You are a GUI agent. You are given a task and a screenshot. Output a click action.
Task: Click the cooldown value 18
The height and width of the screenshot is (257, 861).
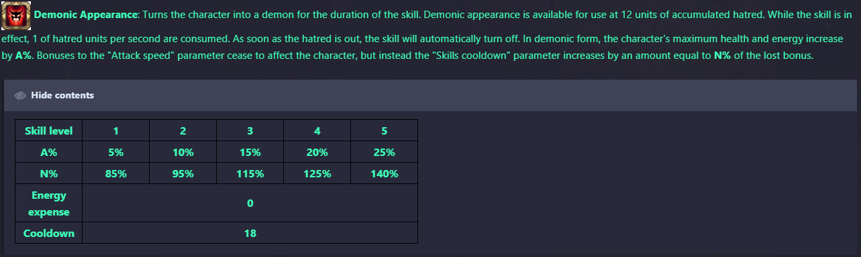pyautogui.click(x=250, y=233)
